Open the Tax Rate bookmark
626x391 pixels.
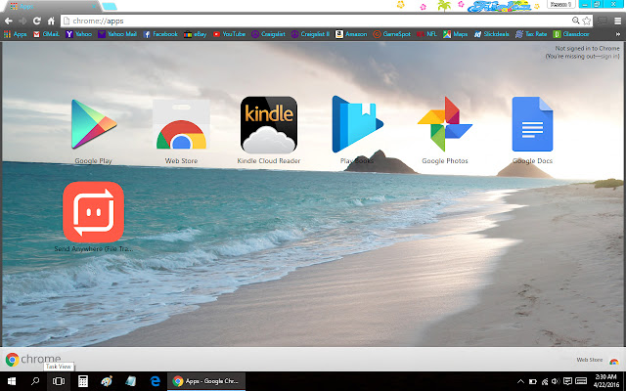[531, 34]
